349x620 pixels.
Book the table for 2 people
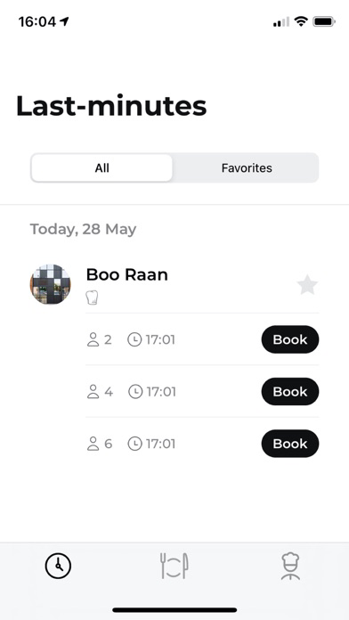[x=290, y=339]
